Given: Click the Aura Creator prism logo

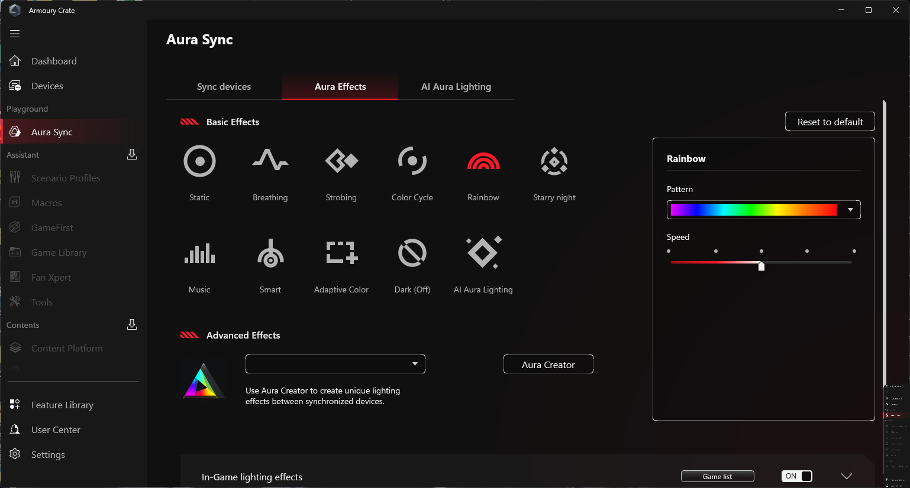Looking at the screenshot, I should click(x=204, y=380).
